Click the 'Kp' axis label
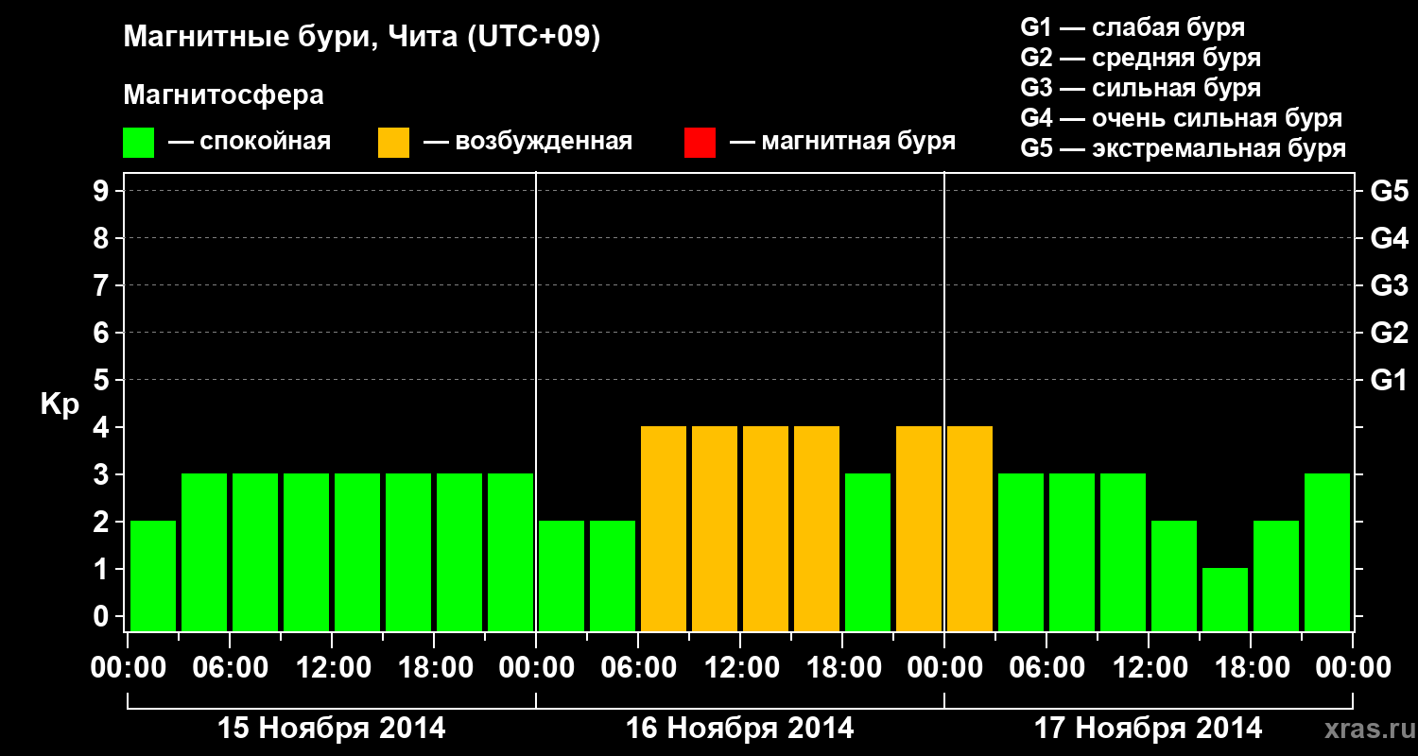The width and height of the screenshot is (1418, 756). 60,404
